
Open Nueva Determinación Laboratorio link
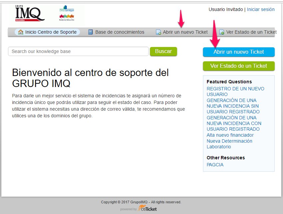(x=229, y=144)
